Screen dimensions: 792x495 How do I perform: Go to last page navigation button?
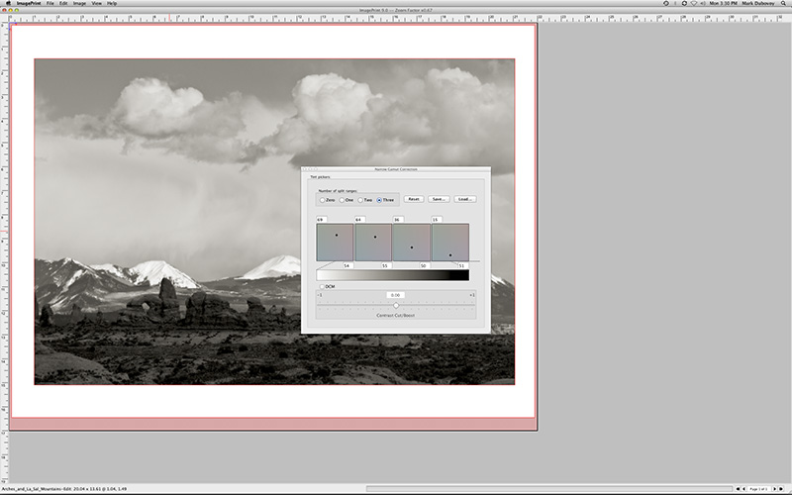(x=781, y=489)
